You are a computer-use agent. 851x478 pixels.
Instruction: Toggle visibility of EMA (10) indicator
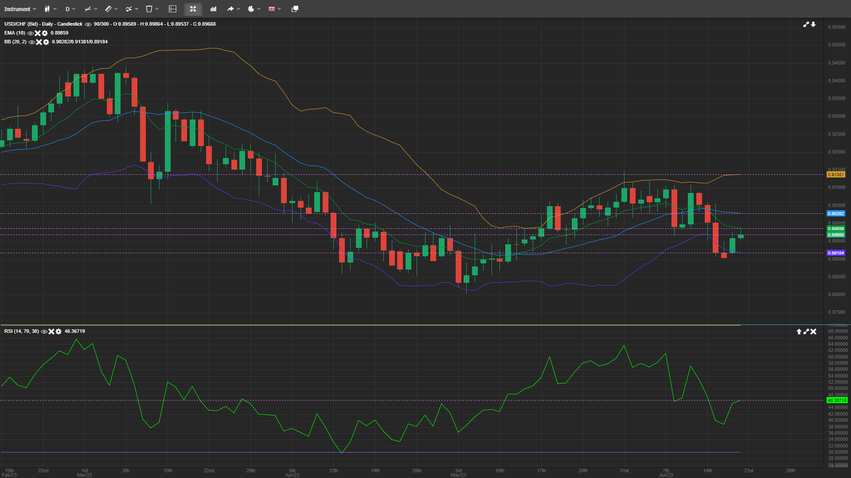coord(30,33)
